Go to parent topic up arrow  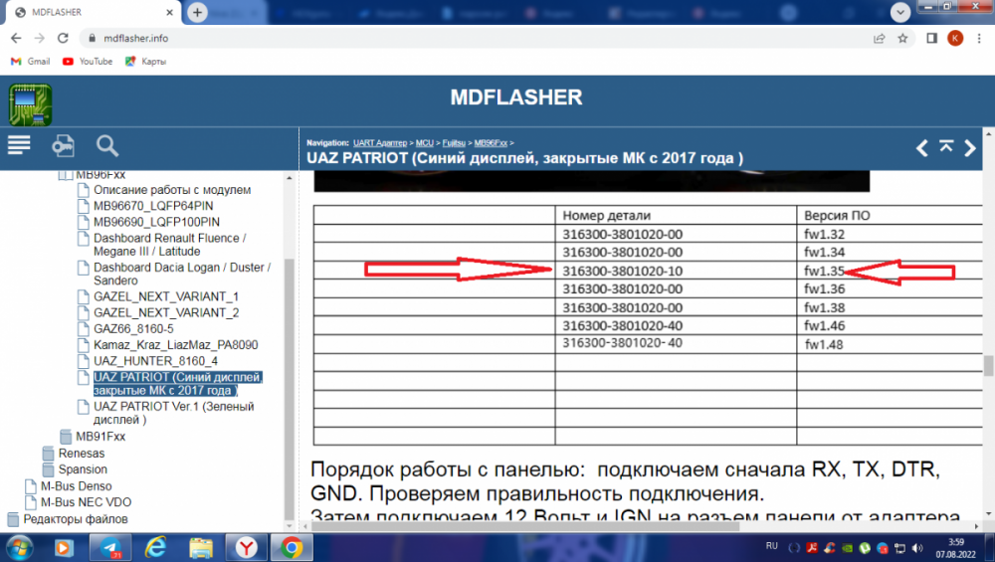[x=946, y=146]
